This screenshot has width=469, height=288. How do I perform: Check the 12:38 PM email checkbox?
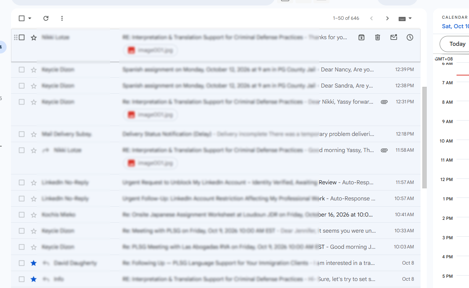22,86
